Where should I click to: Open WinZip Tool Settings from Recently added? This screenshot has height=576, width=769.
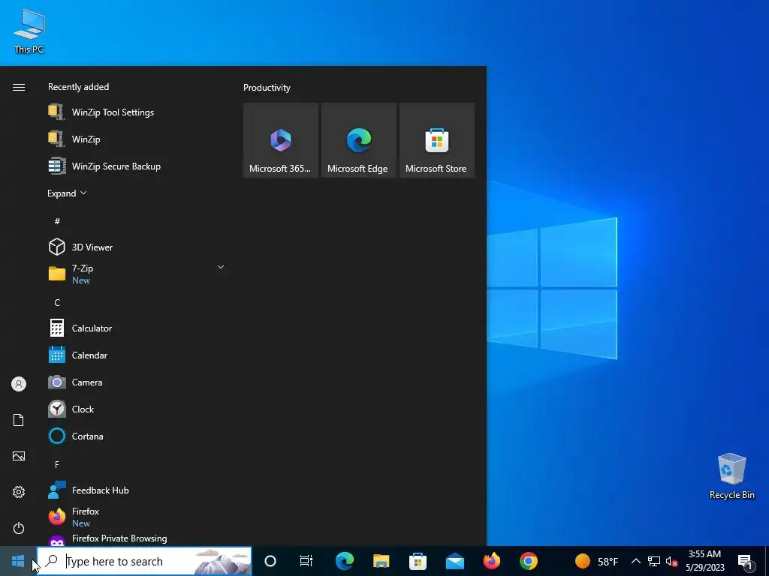(x=137, y=112)
